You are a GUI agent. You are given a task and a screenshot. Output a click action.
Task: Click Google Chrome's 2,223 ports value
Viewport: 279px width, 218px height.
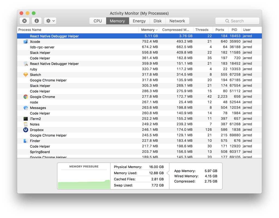click(x=223, y=97)
